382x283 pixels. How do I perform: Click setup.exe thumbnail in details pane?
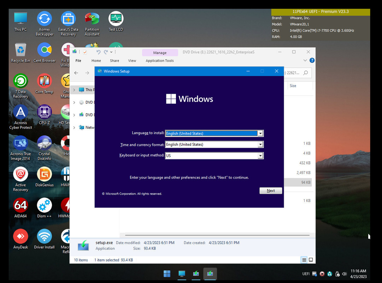83,246
